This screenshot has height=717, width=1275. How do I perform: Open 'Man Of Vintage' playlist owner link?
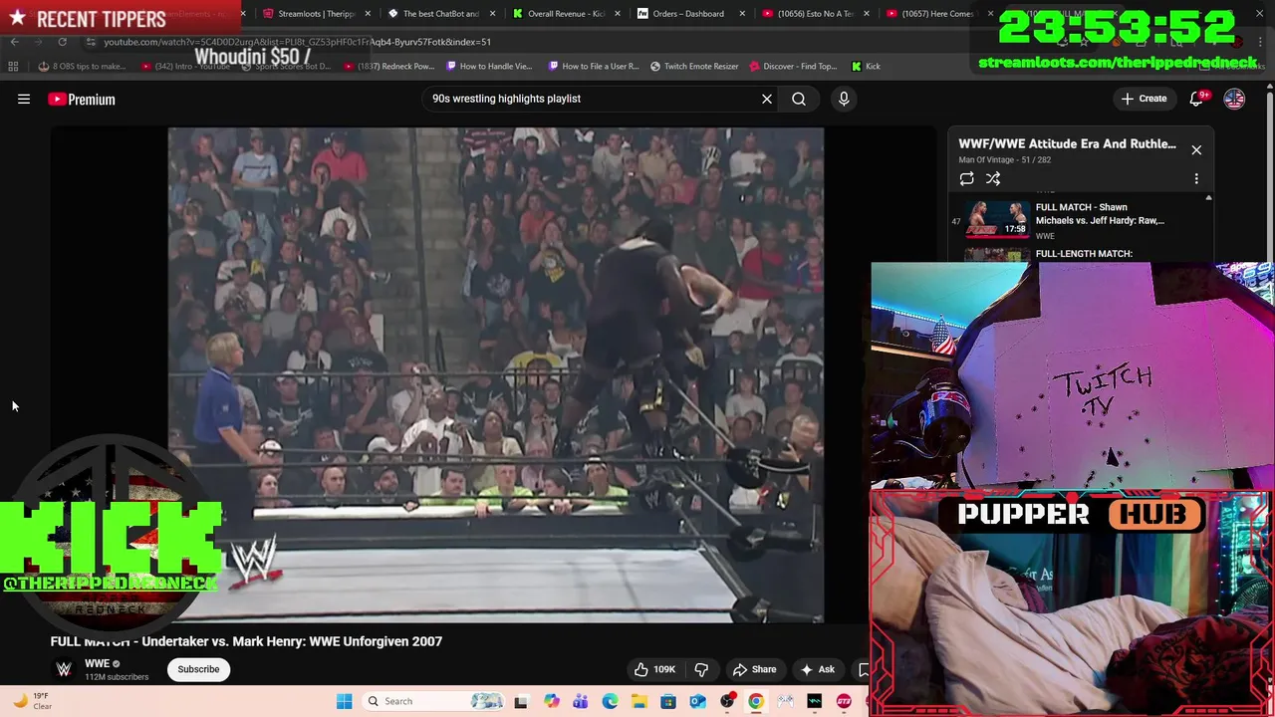986,159
